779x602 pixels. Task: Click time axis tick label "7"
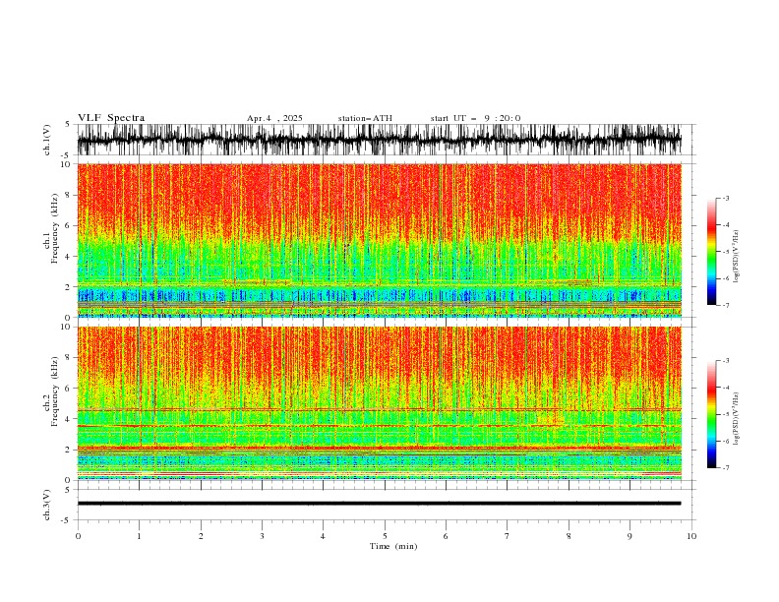507,536
